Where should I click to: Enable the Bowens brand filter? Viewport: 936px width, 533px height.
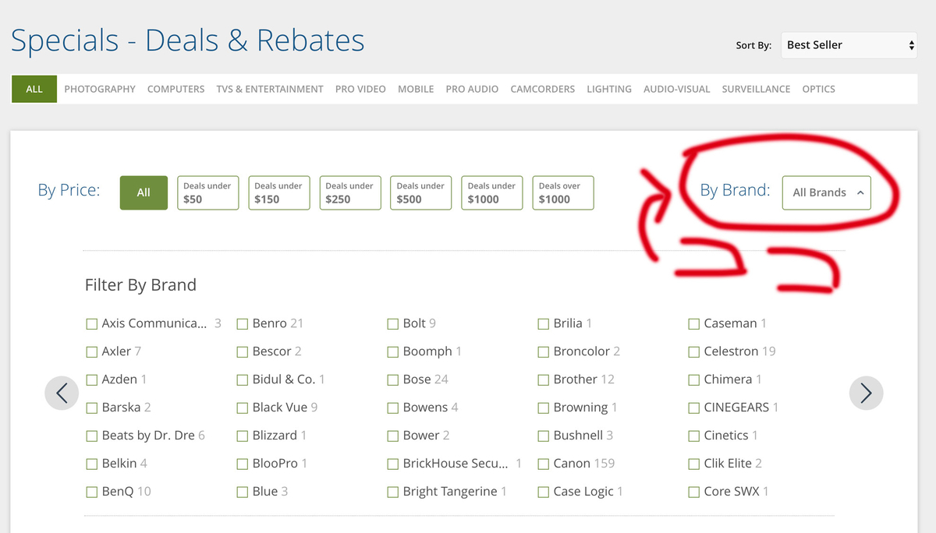pos(393,408)
